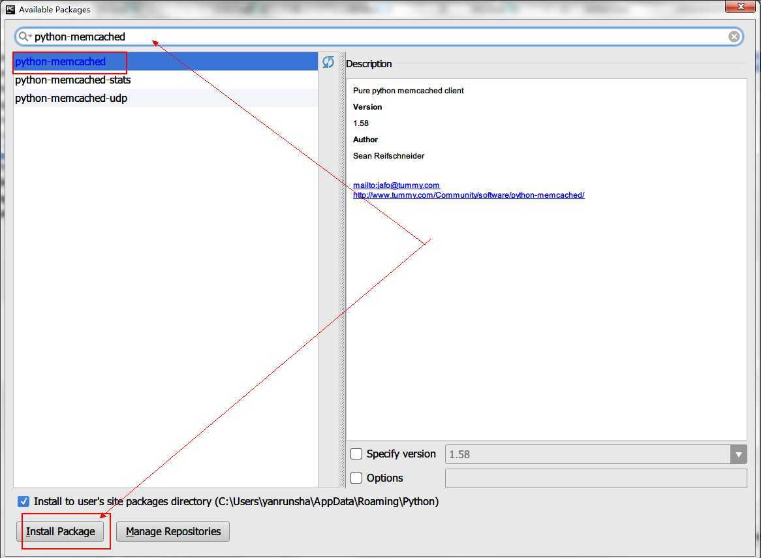Enable the Specify version checkbox
Viewport: 761px width, 558px height.
(356, 454)
